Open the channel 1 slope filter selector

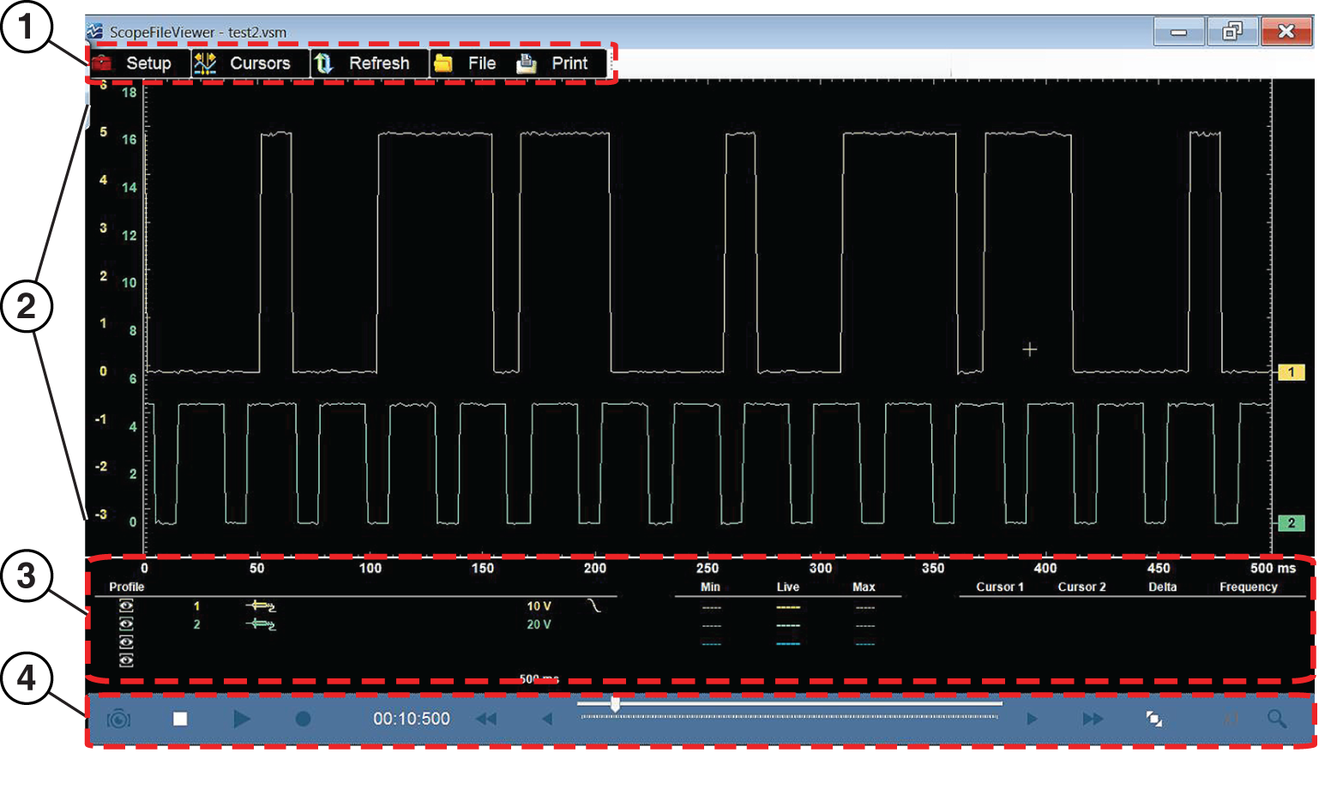[593, 606]
